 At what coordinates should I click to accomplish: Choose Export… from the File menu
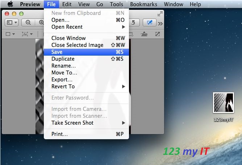pyautogui.click(x=62, y=80)
